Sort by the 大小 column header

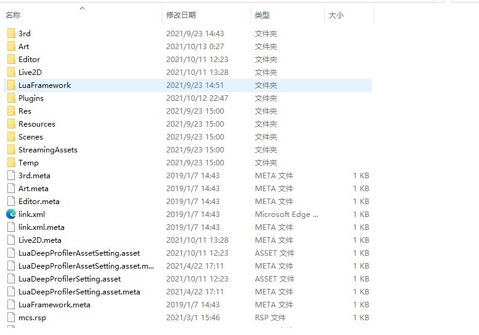[336, 15]
